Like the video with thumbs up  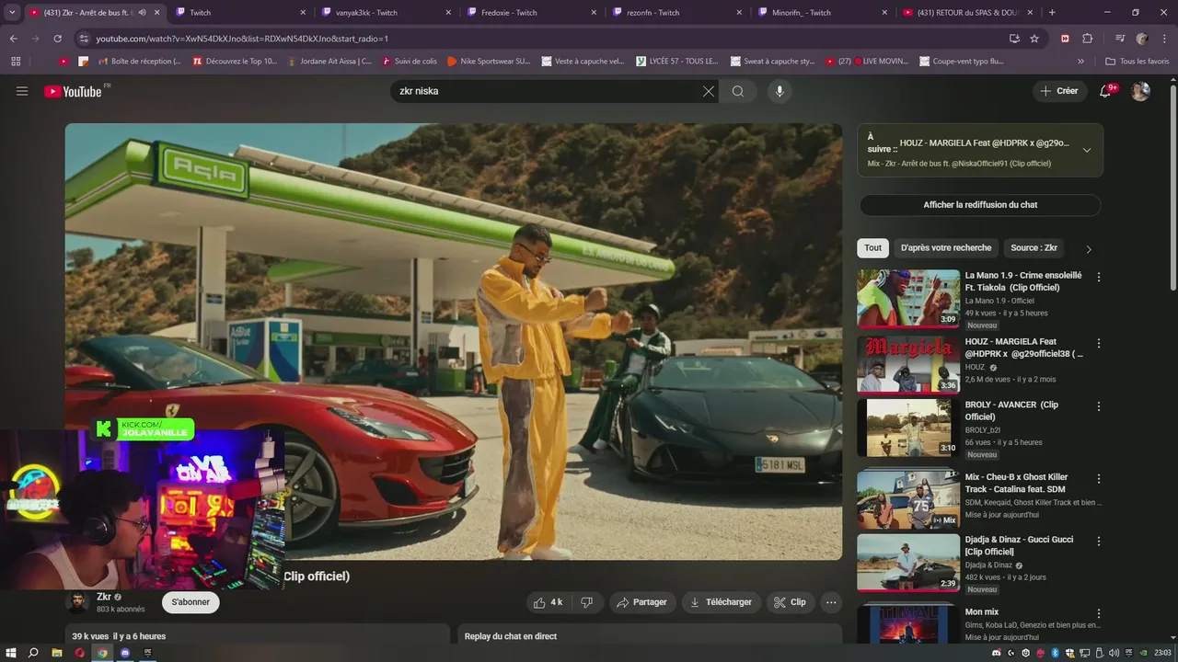pos(548,602)
